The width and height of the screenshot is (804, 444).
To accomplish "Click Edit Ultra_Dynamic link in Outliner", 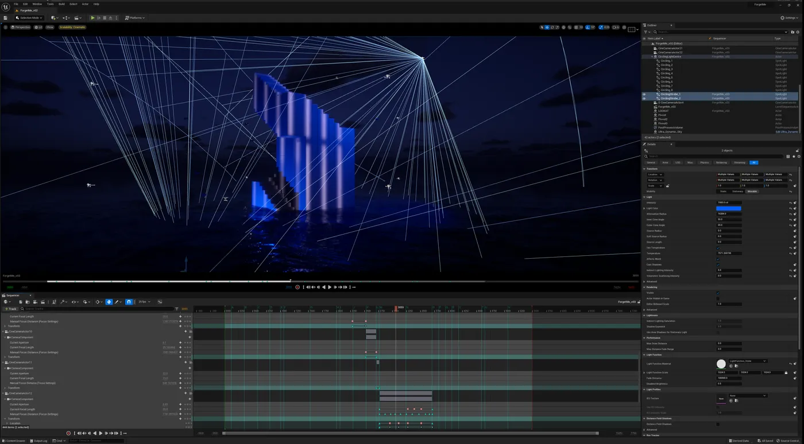I will coord(787,131).
